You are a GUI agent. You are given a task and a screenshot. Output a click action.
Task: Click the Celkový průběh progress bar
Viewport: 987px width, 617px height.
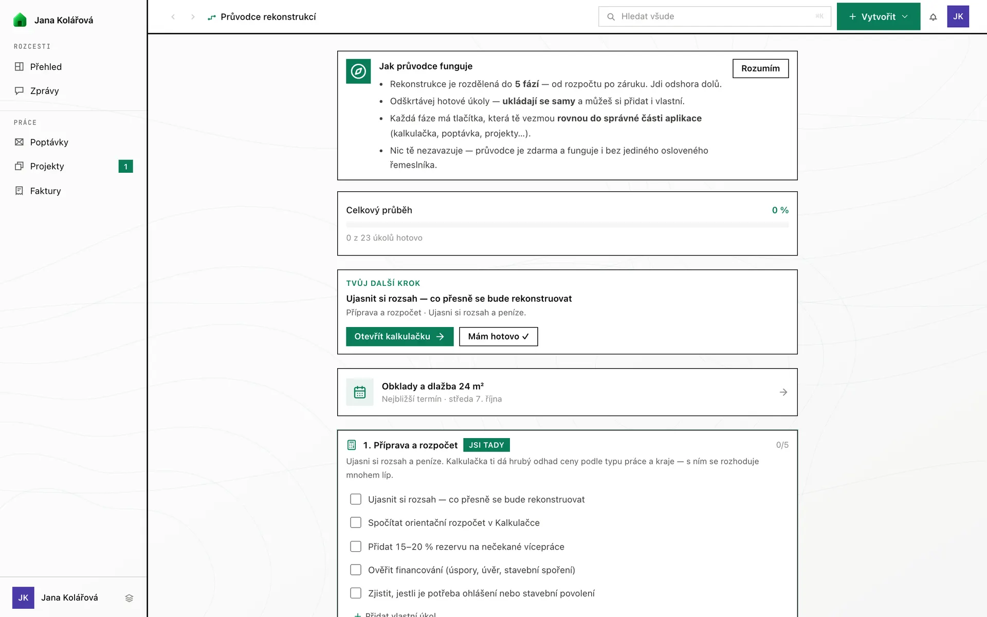coord(567,225)
